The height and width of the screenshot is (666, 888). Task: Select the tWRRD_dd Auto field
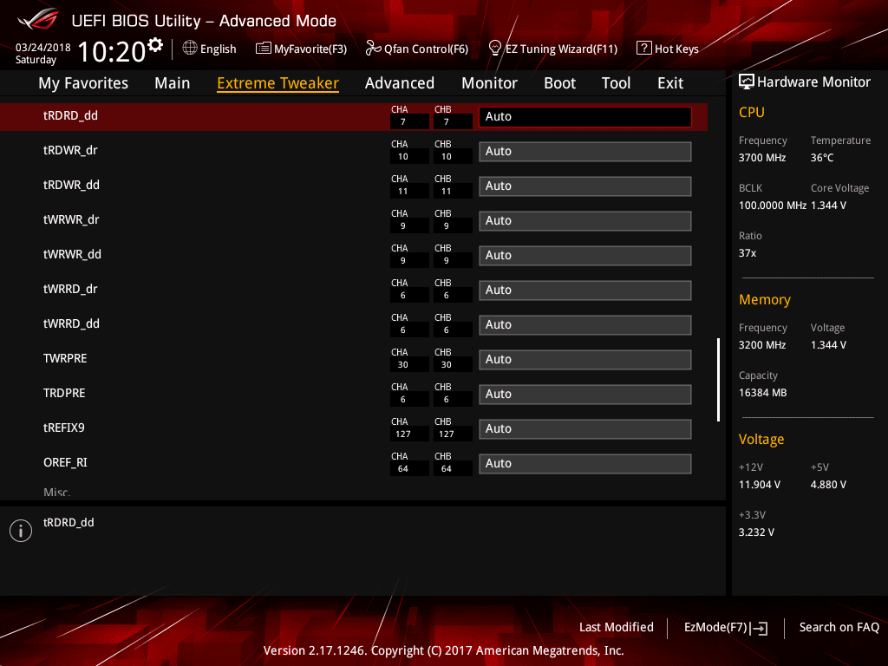[585, 324]
